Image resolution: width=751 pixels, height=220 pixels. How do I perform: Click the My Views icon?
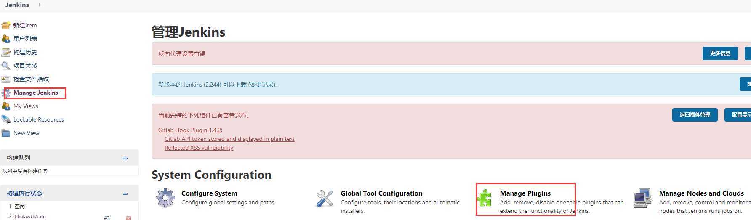tap(6, 106)
